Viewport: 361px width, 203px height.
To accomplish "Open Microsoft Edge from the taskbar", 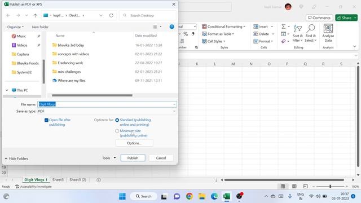I will click(x=214, y=196).
